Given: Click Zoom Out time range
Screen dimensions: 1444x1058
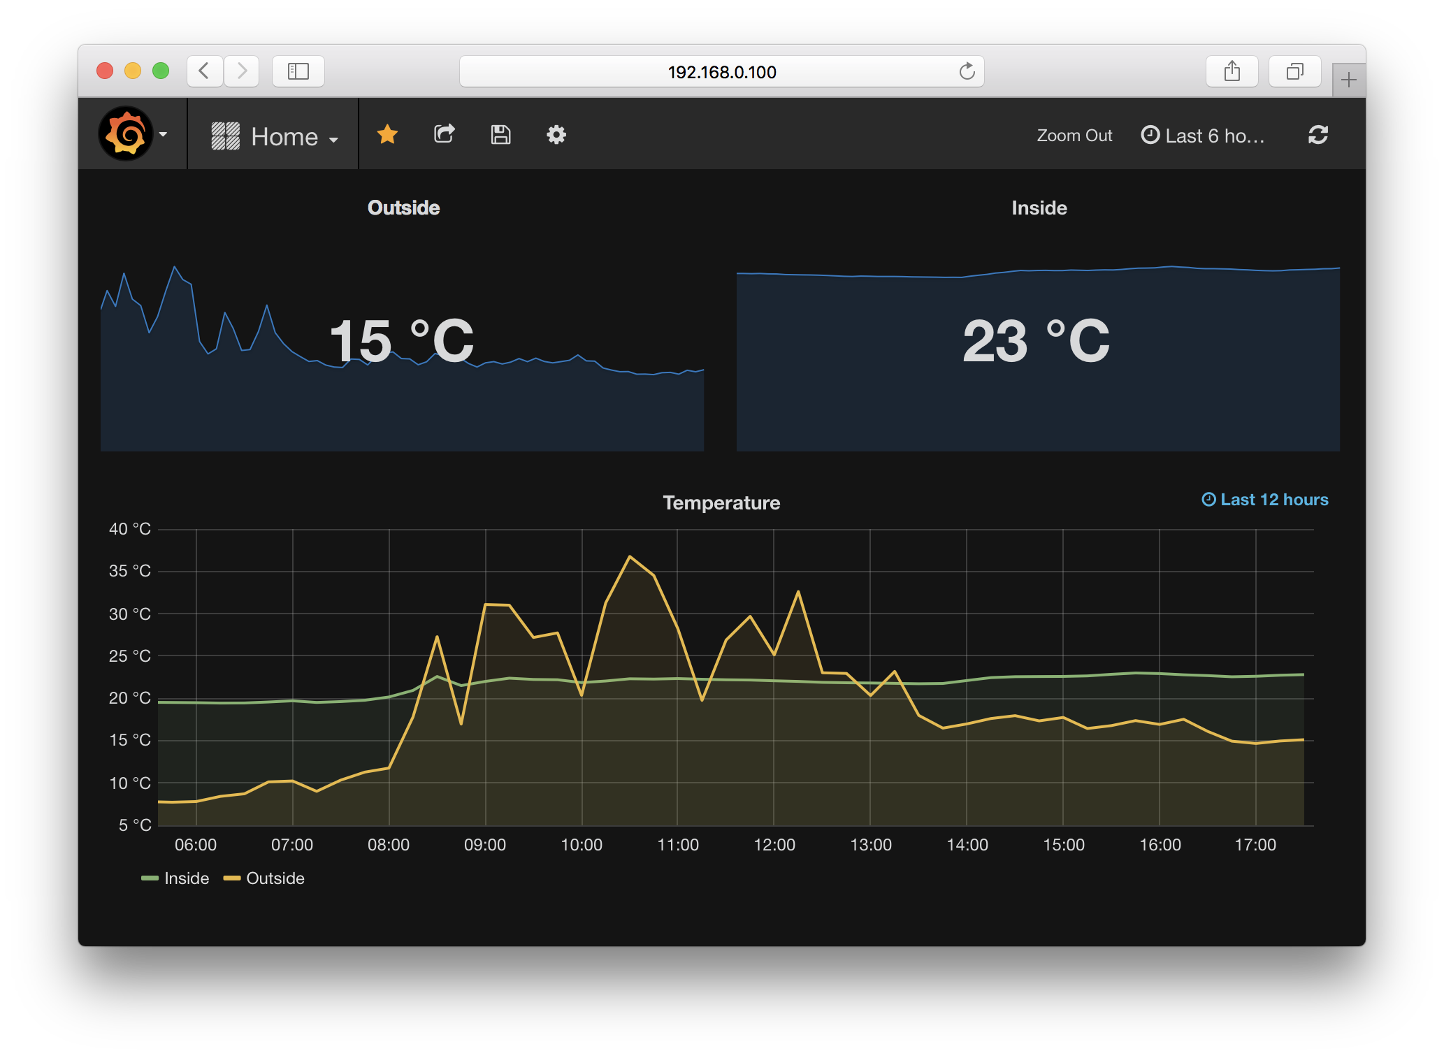Looking at the screenshot, I should [x=1074, y=136].
